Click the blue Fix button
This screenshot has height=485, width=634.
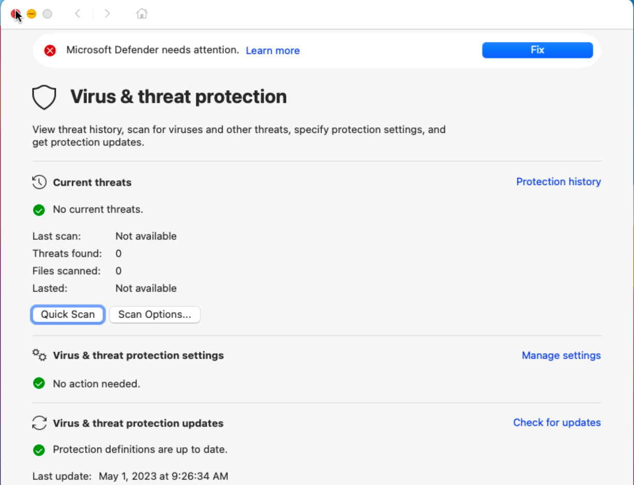tap(537, 50)
